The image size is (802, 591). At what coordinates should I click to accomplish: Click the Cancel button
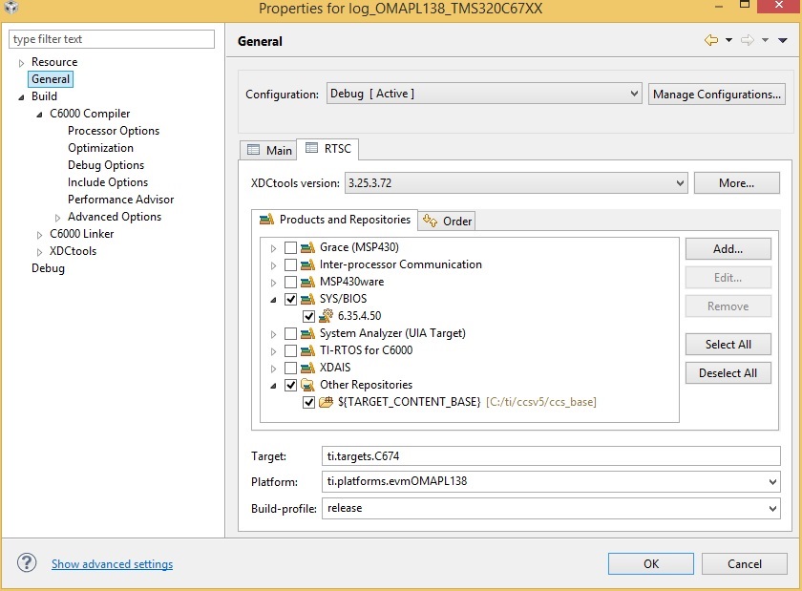tap(744, 564)
